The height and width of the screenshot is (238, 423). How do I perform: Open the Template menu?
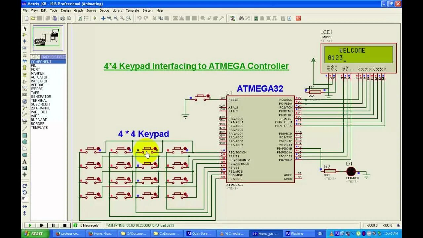132,11
